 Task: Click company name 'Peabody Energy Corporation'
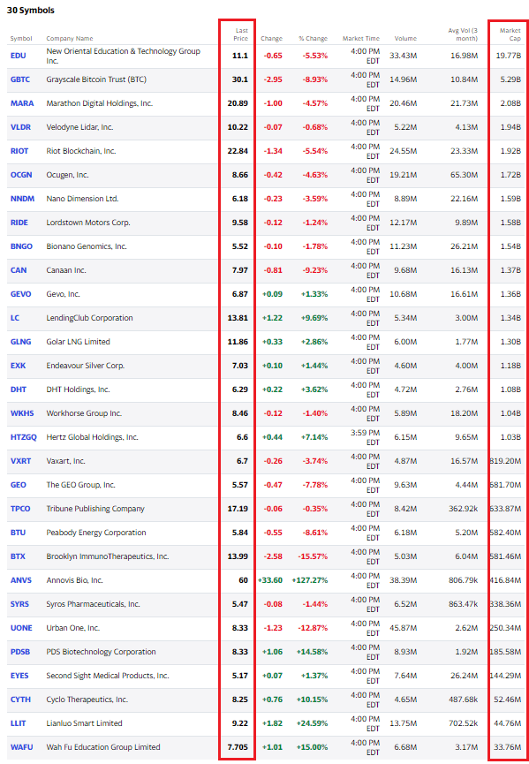pyautogui.click(x=96, y=533)
